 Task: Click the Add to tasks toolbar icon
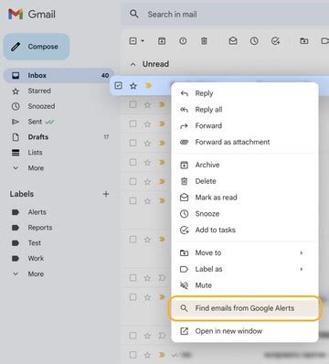pyautogui.click(x=275, y=41)
